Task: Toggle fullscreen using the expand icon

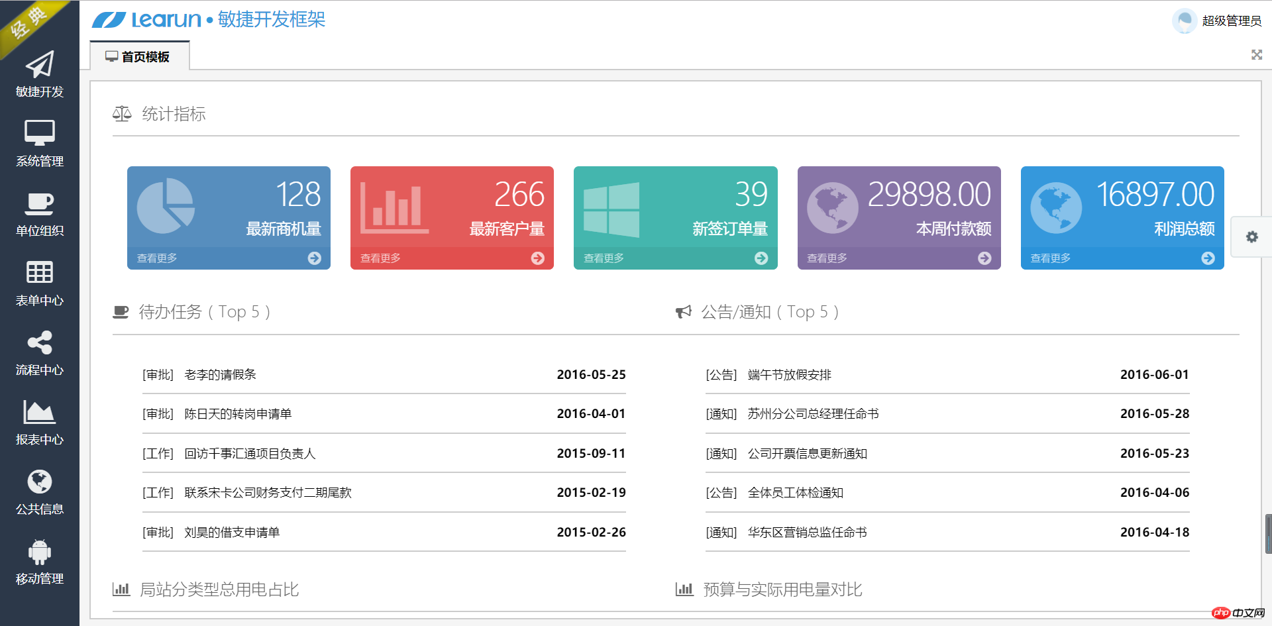Action: [1256, 55]
